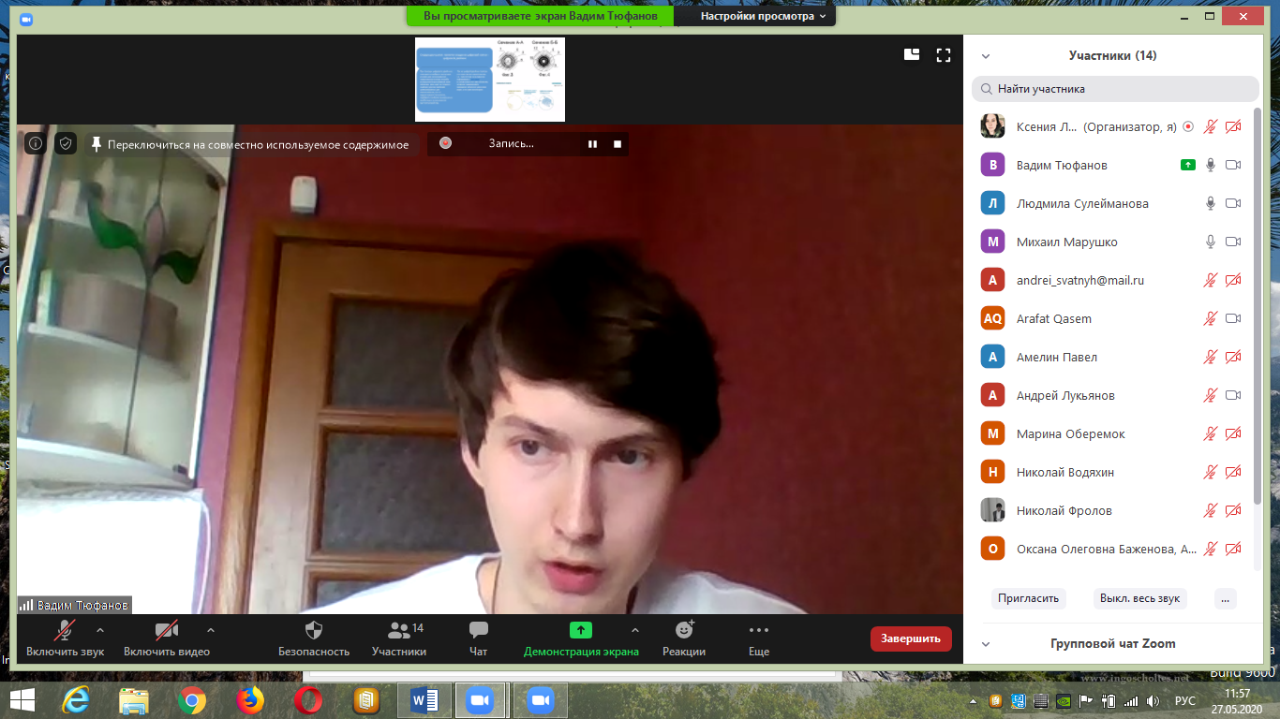
Task: Show hidden tray icons arrow
Action: pos(975,700)
